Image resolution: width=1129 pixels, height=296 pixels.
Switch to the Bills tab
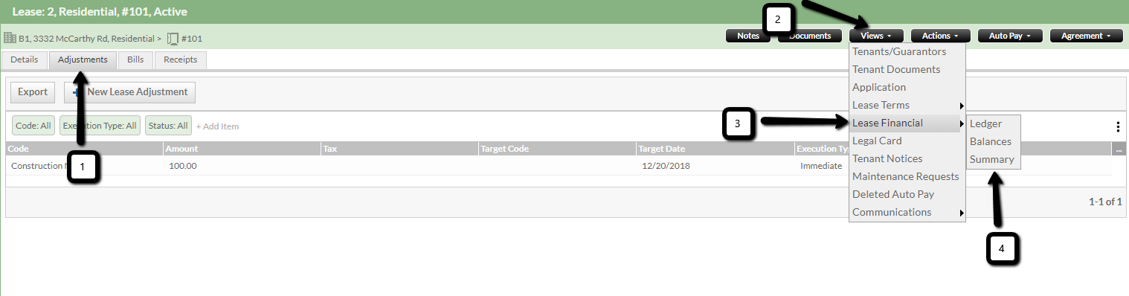135,59
